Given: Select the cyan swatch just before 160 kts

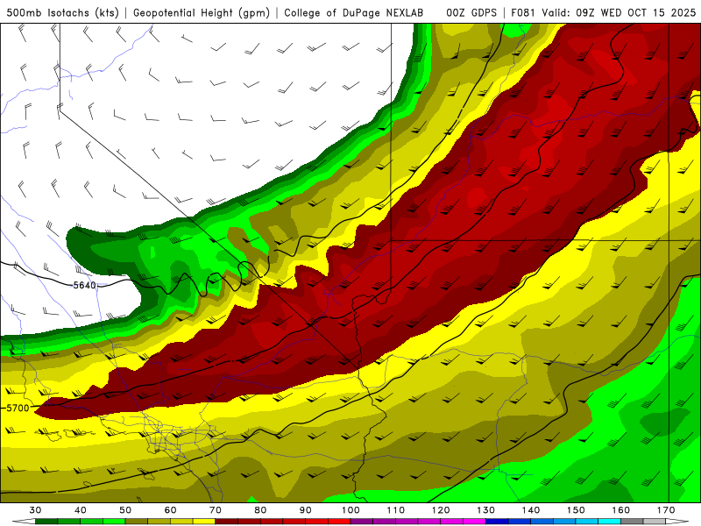Looking at the screenshot, I should tap(609, 522).
